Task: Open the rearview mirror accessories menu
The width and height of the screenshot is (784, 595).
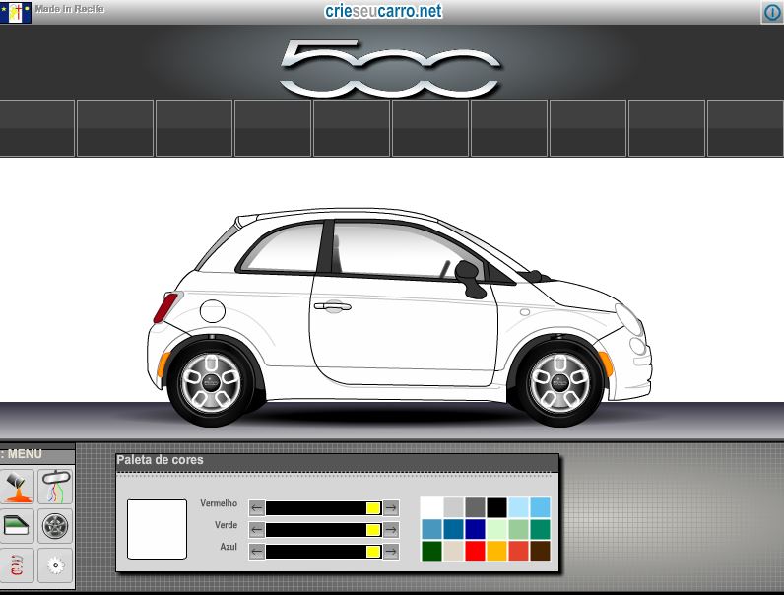Action: pyautogui.click(x=55, y=486)
